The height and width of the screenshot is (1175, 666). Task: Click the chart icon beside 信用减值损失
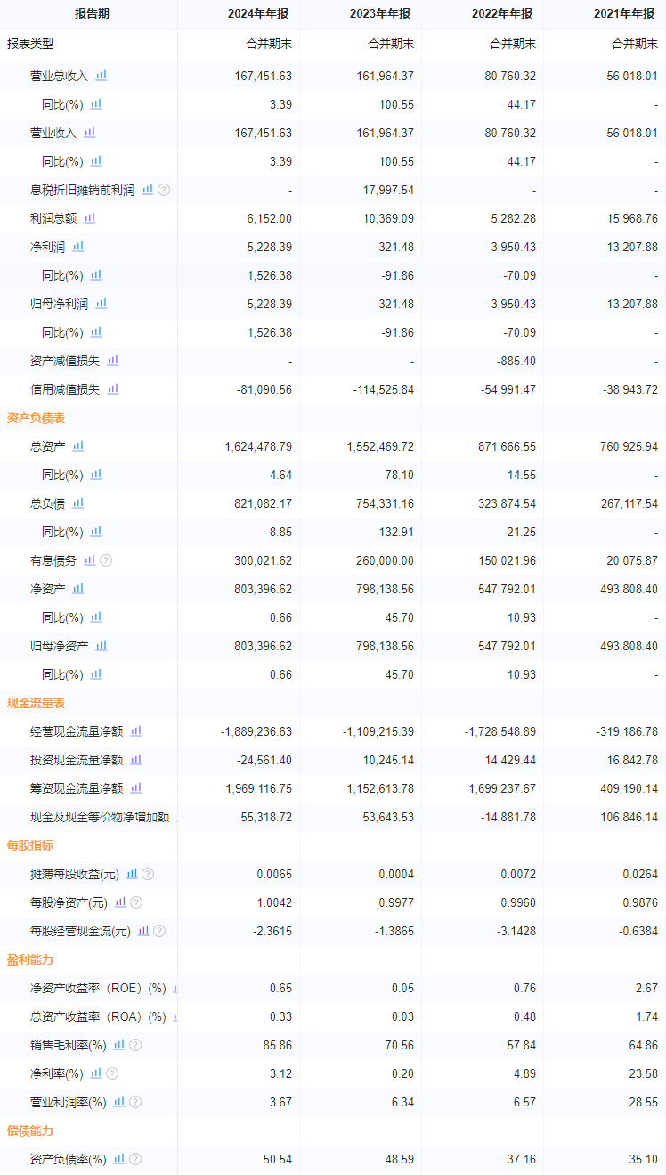pos(113,389)
